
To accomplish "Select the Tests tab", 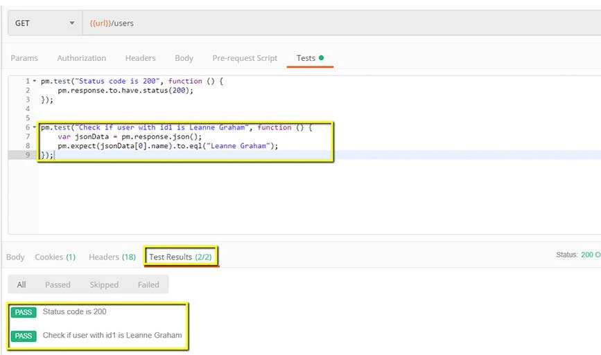I will tap(306, 58).
